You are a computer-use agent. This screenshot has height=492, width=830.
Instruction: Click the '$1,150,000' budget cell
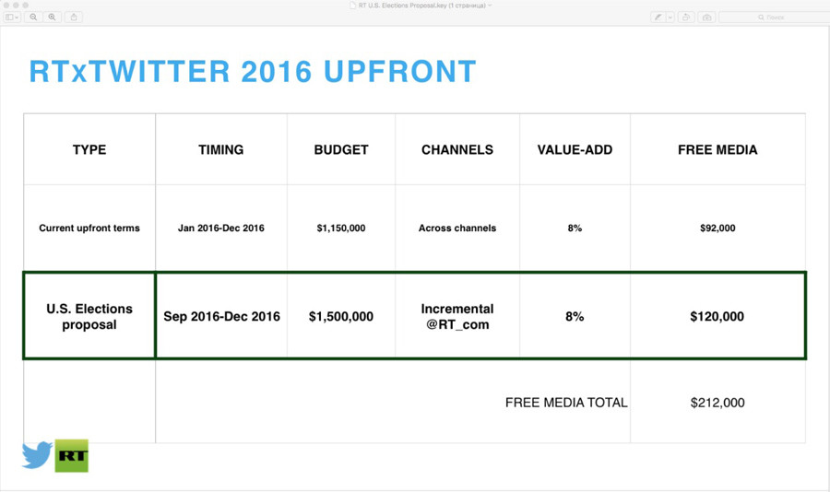tap(341, 228)
